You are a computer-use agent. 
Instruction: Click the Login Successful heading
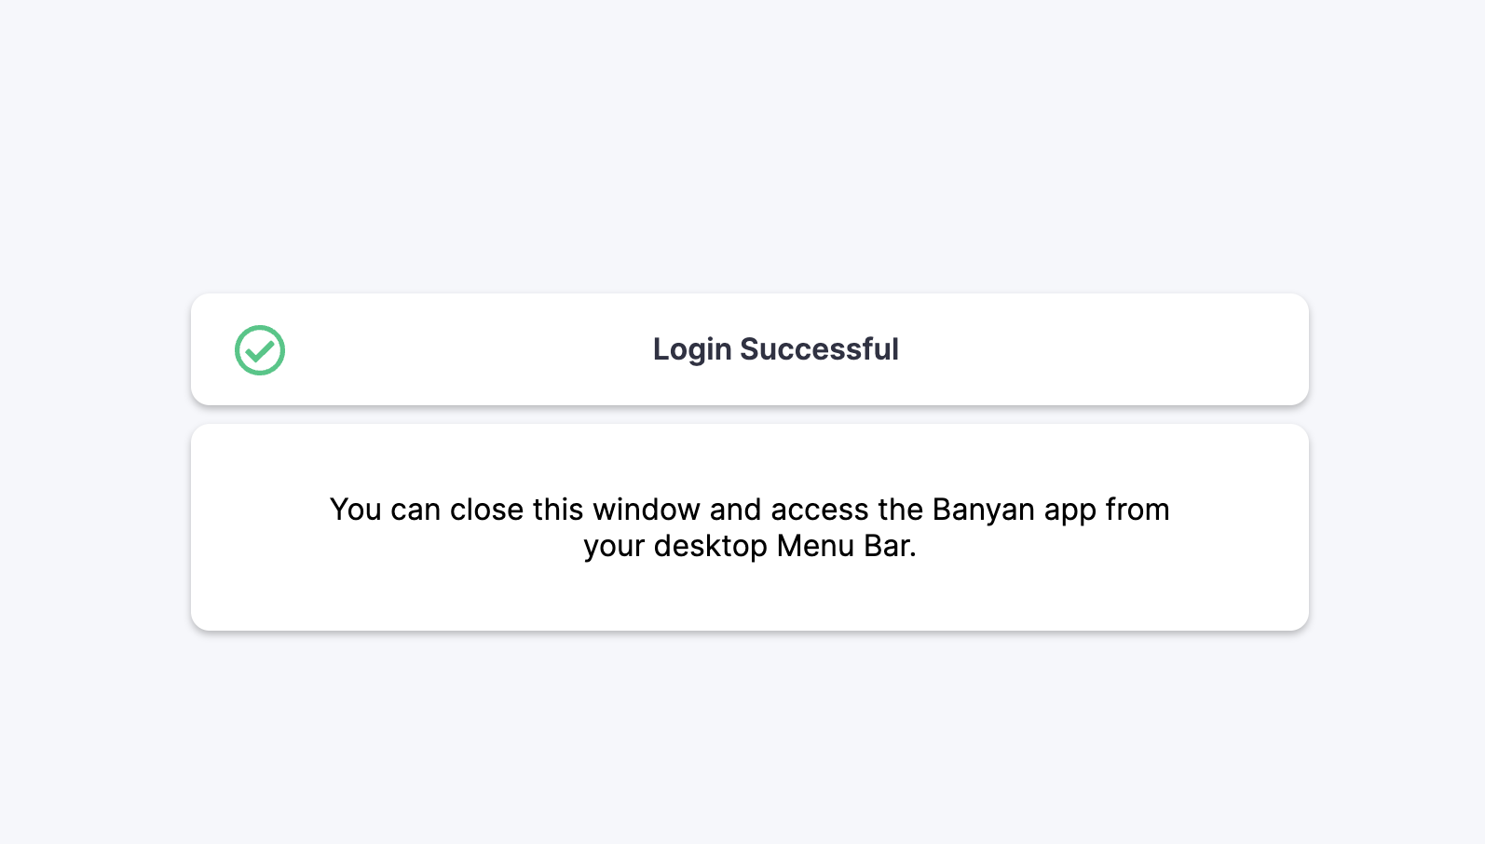(775, 349)
